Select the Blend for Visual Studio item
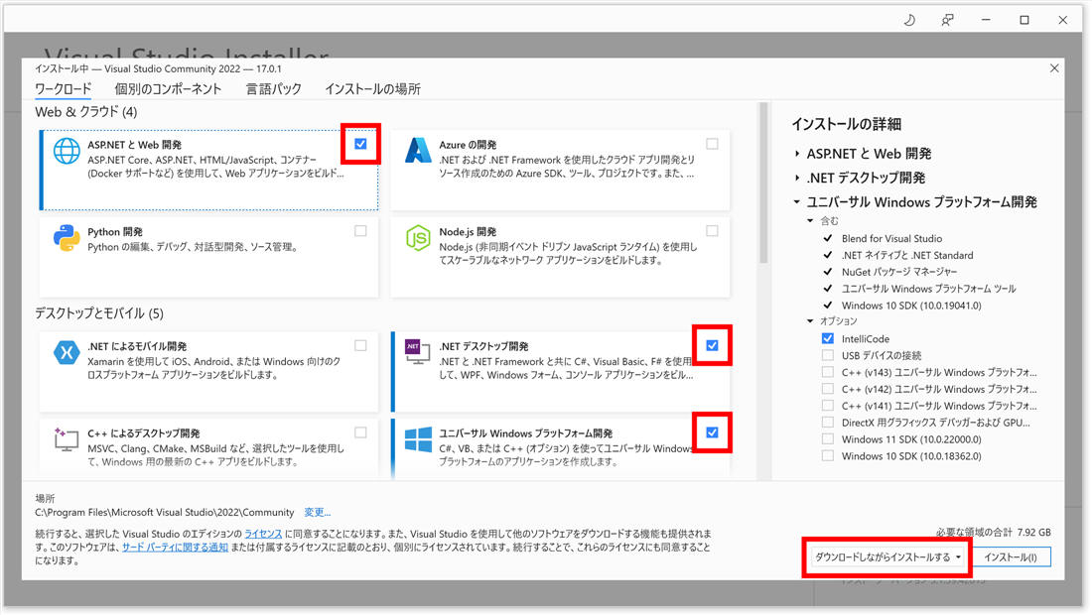Image resolution: width=1092 pixels, height=615 pixels. (891, 239)
